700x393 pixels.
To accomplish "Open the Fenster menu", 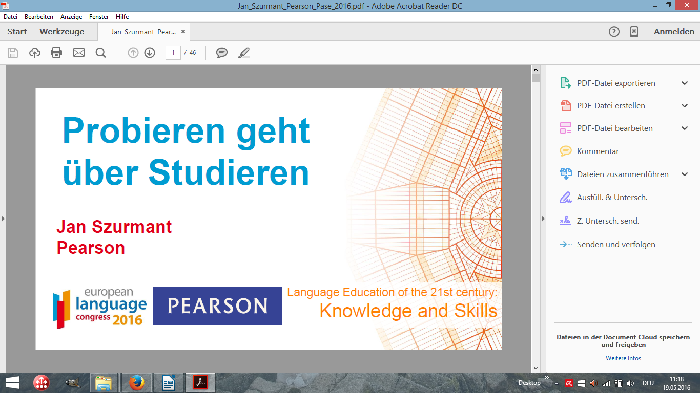I will (x=99, y=17).
